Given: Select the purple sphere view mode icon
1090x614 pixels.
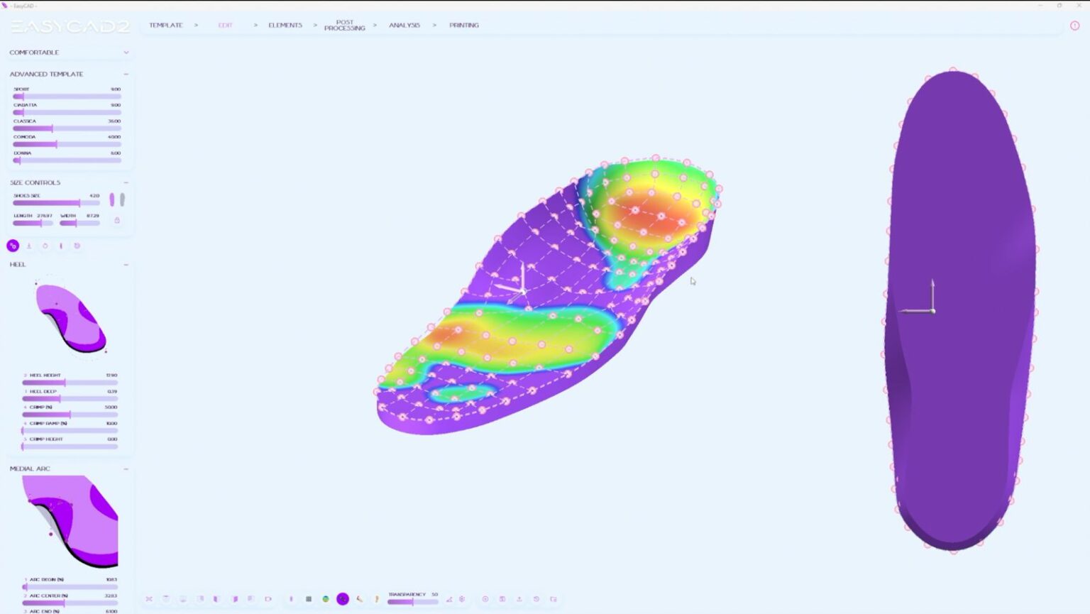Looking at the screenshot, I should coord(343,599).
